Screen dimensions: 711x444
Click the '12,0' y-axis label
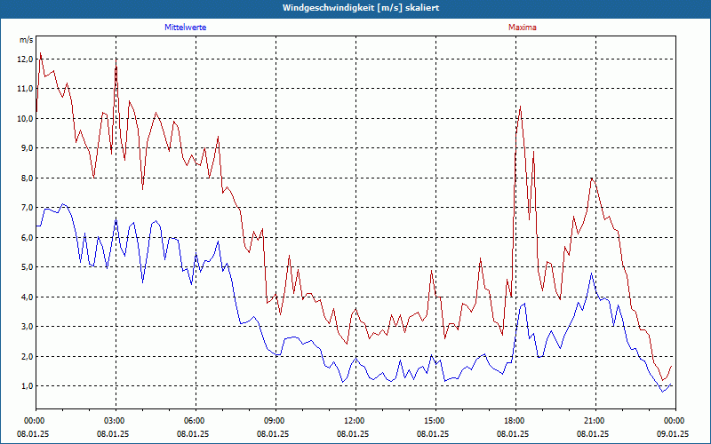click(25, 59)
